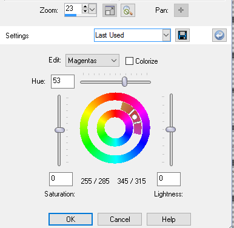The height and width of the screenshot is (228, 234).
Task: Decrease Zoom with the down spinner arrow
Action: click(x=85, y=11)
